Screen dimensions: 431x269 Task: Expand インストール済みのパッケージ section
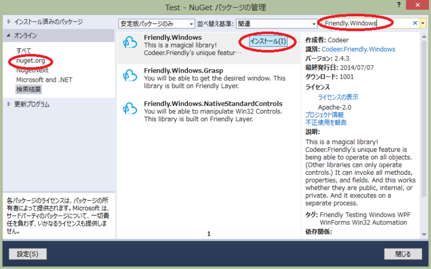(x=9, y=22)
